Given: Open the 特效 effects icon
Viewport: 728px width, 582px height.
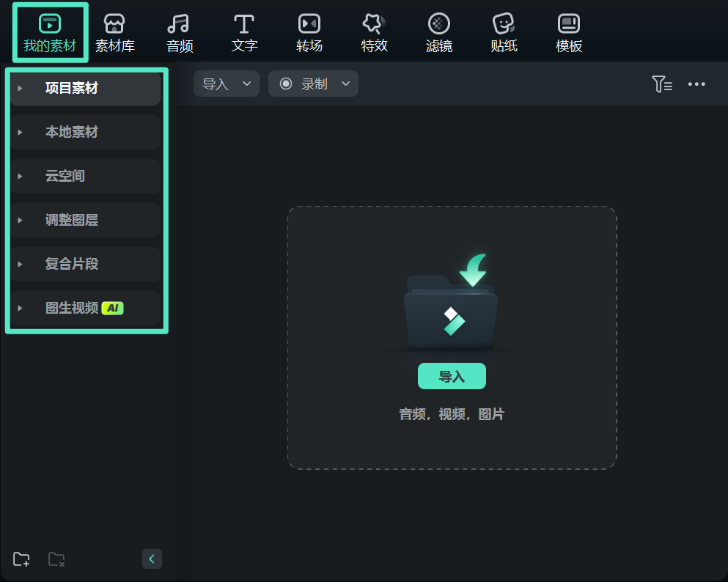Looking at the screenshot, I should point(374,33).
